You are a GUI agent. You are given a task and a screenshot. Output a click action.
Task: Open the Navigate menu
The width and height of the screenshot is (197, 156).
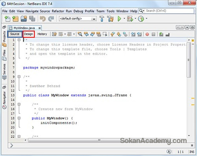(x=32, y=11)
